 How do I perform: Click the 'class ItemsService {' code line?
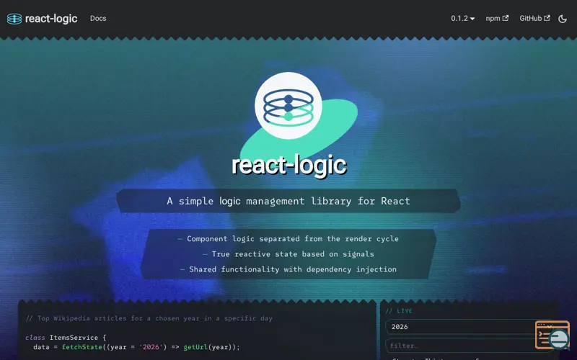point(66,337)
